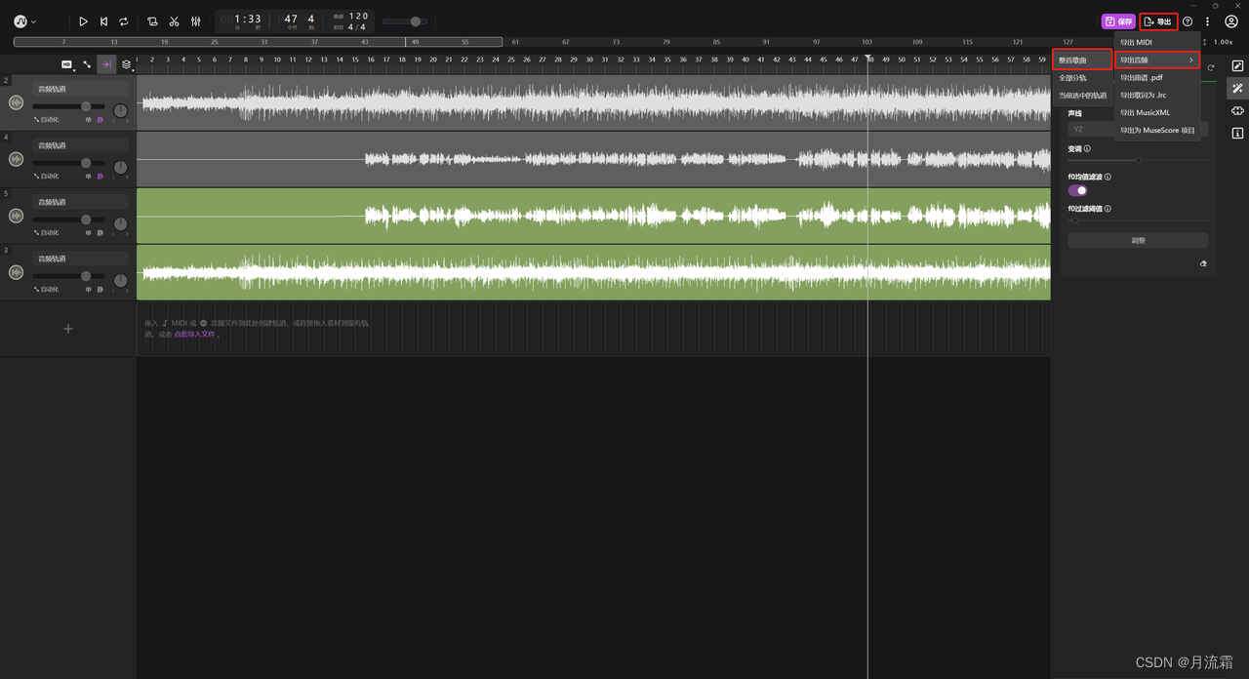Screen dimensions: 1249x679
Task: Adjust track 5 volume slider
Action: pyautogui.click(x=68, y=220)
